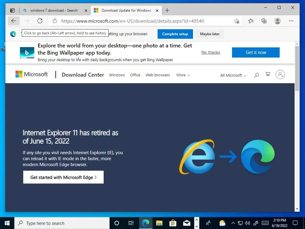The height and width of the screenshot is (229, 305).
Task: Click the network status tray icon
Action: point(240,223)
